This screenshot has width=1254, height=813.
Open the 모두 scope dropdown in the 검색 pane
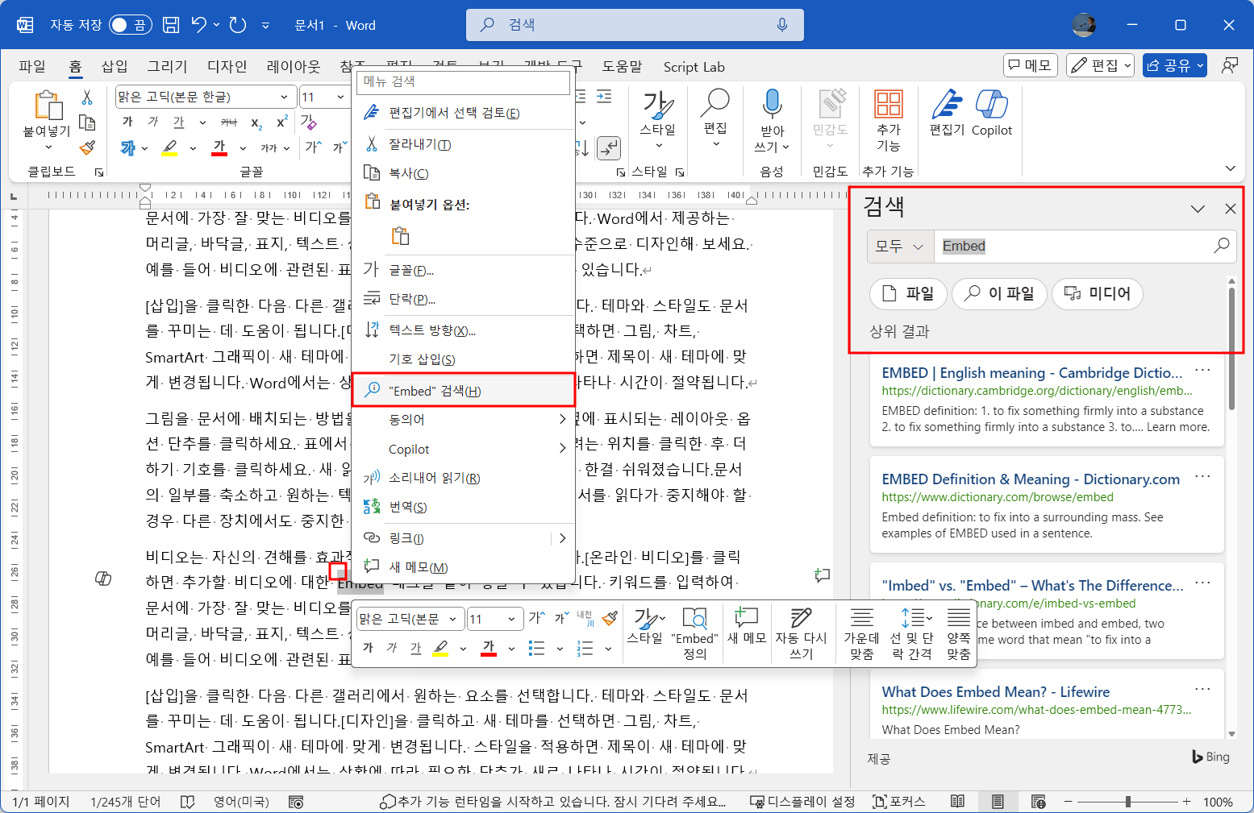[x=900, y=247]
